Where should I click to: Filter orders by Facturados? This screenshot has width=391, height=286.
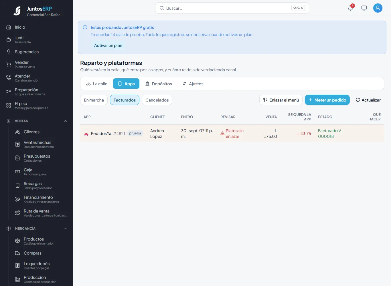[125, 100]
